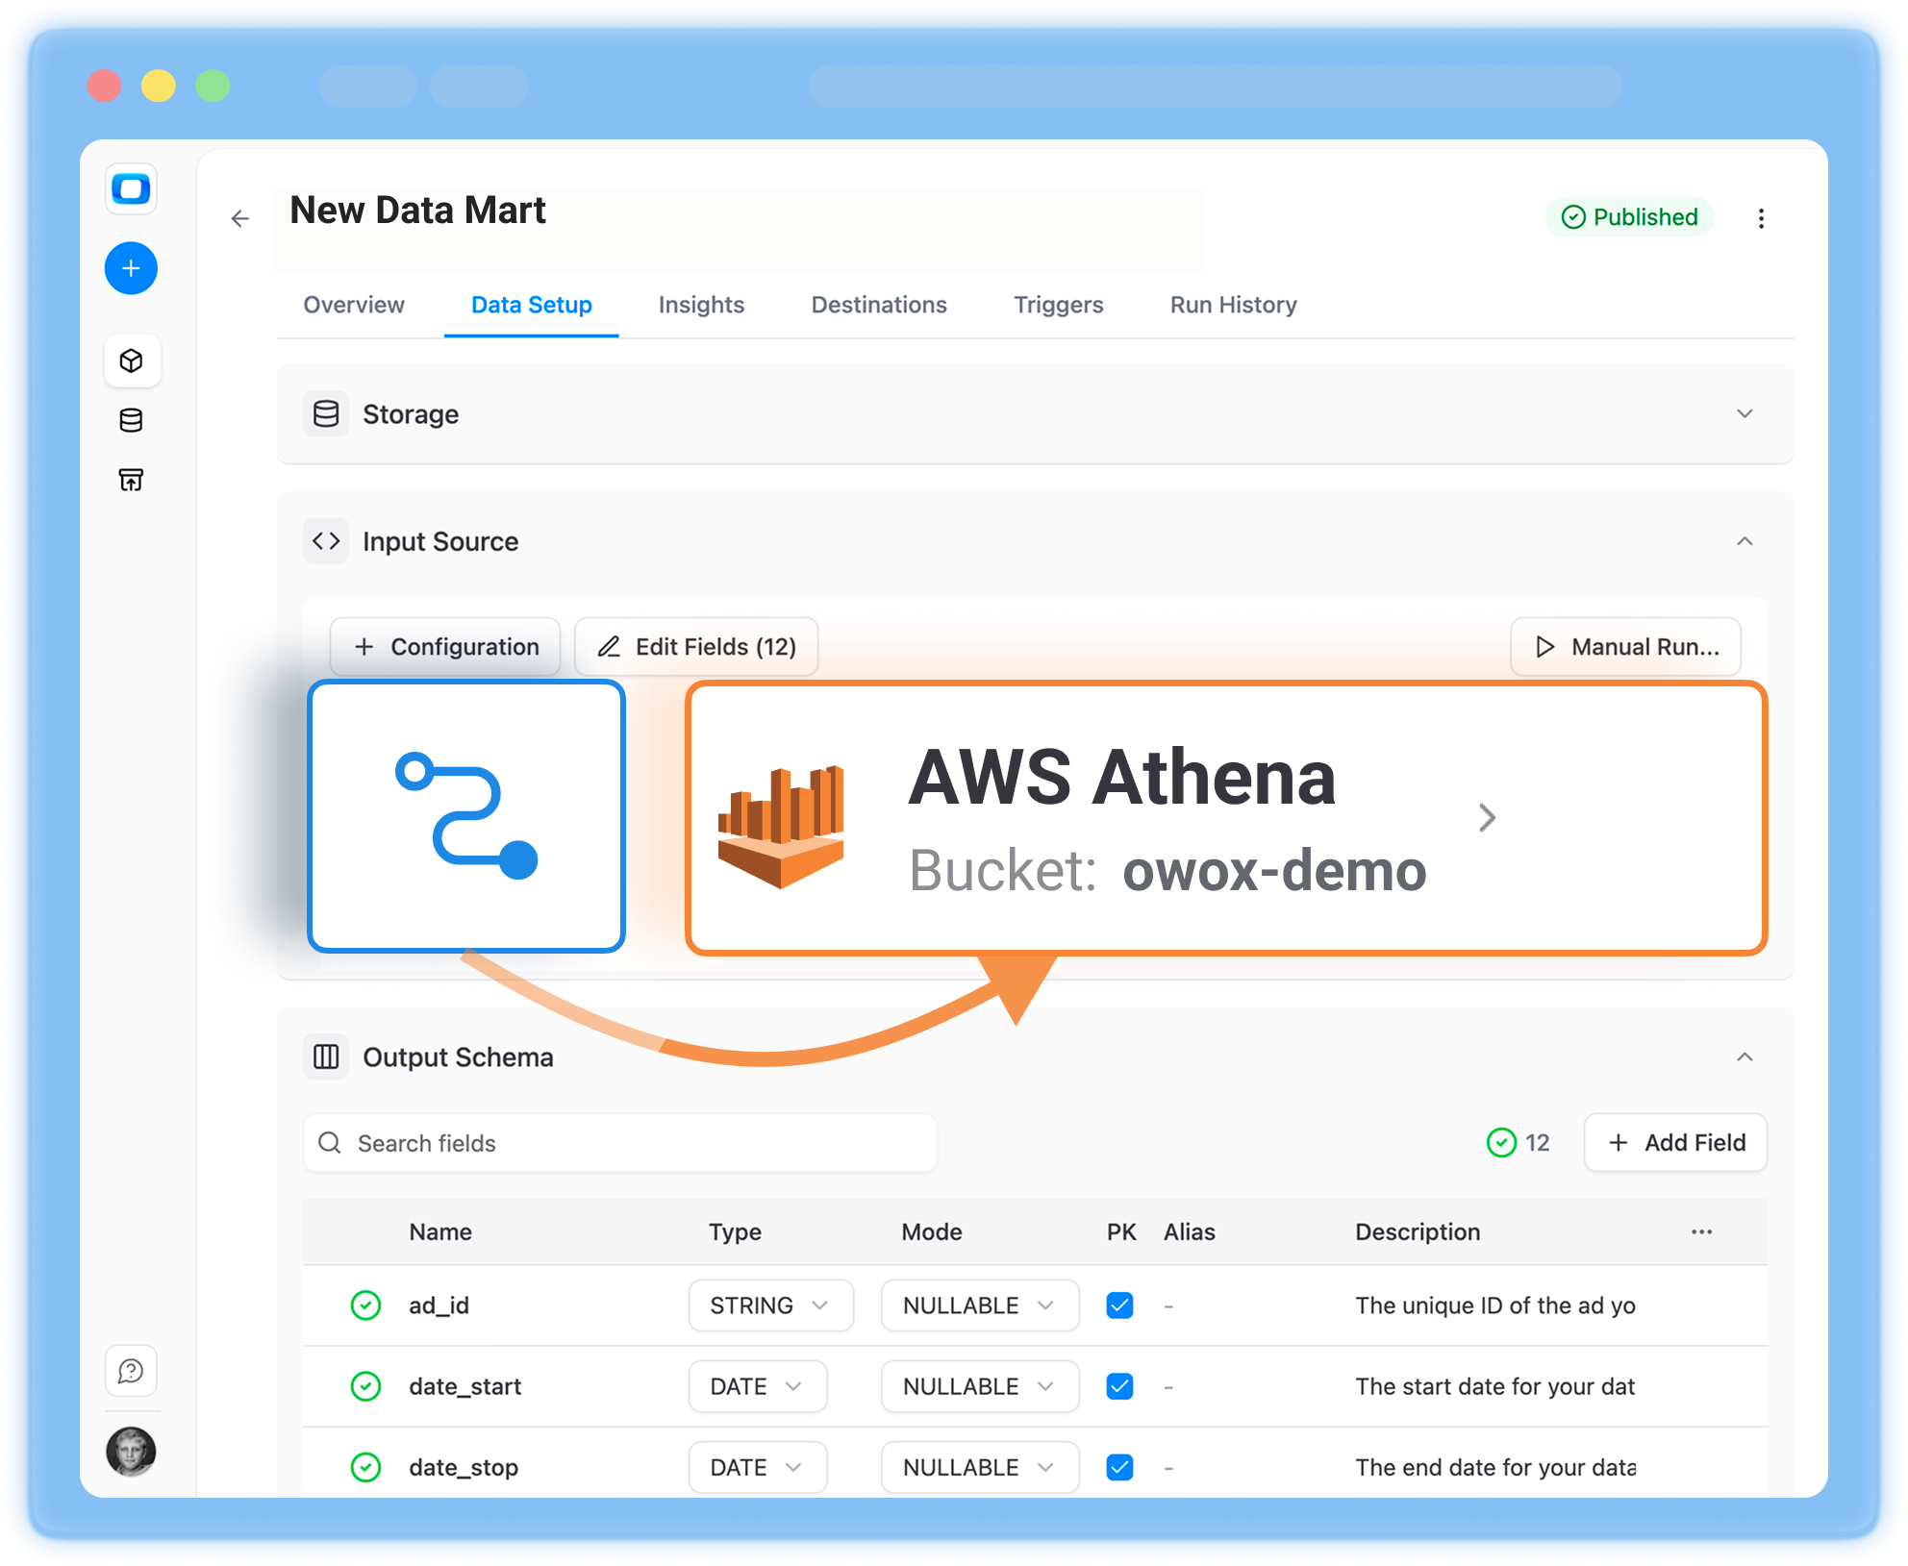Click the OWOX logo at top of sidebar

(x=132, y=189)
